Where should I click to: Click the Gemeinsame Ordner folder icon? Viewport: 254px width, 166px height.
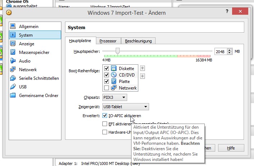[x=13, y=95]
